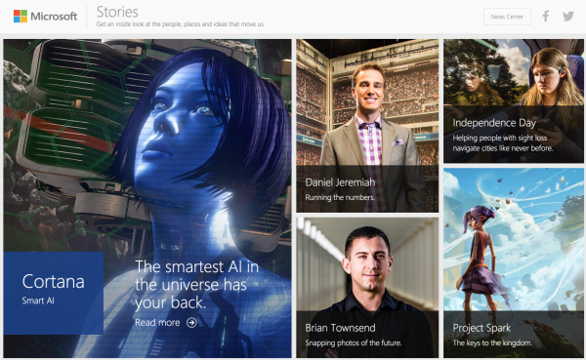
Task: Click the Read more arrow icon
Action: [191, 322]
